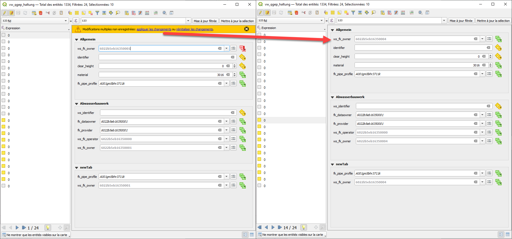
Task: Click paste features icon in left window
Action: point(61,13)
